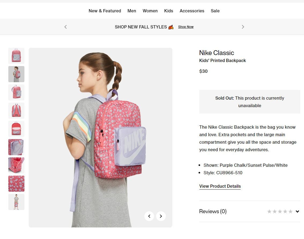Show the next product image
This screenshot has width=304, height=239.
coord(161,216)
